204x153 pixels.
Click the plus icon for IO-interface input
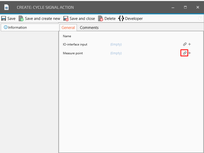pyautogui.click(x=190, y=44)
